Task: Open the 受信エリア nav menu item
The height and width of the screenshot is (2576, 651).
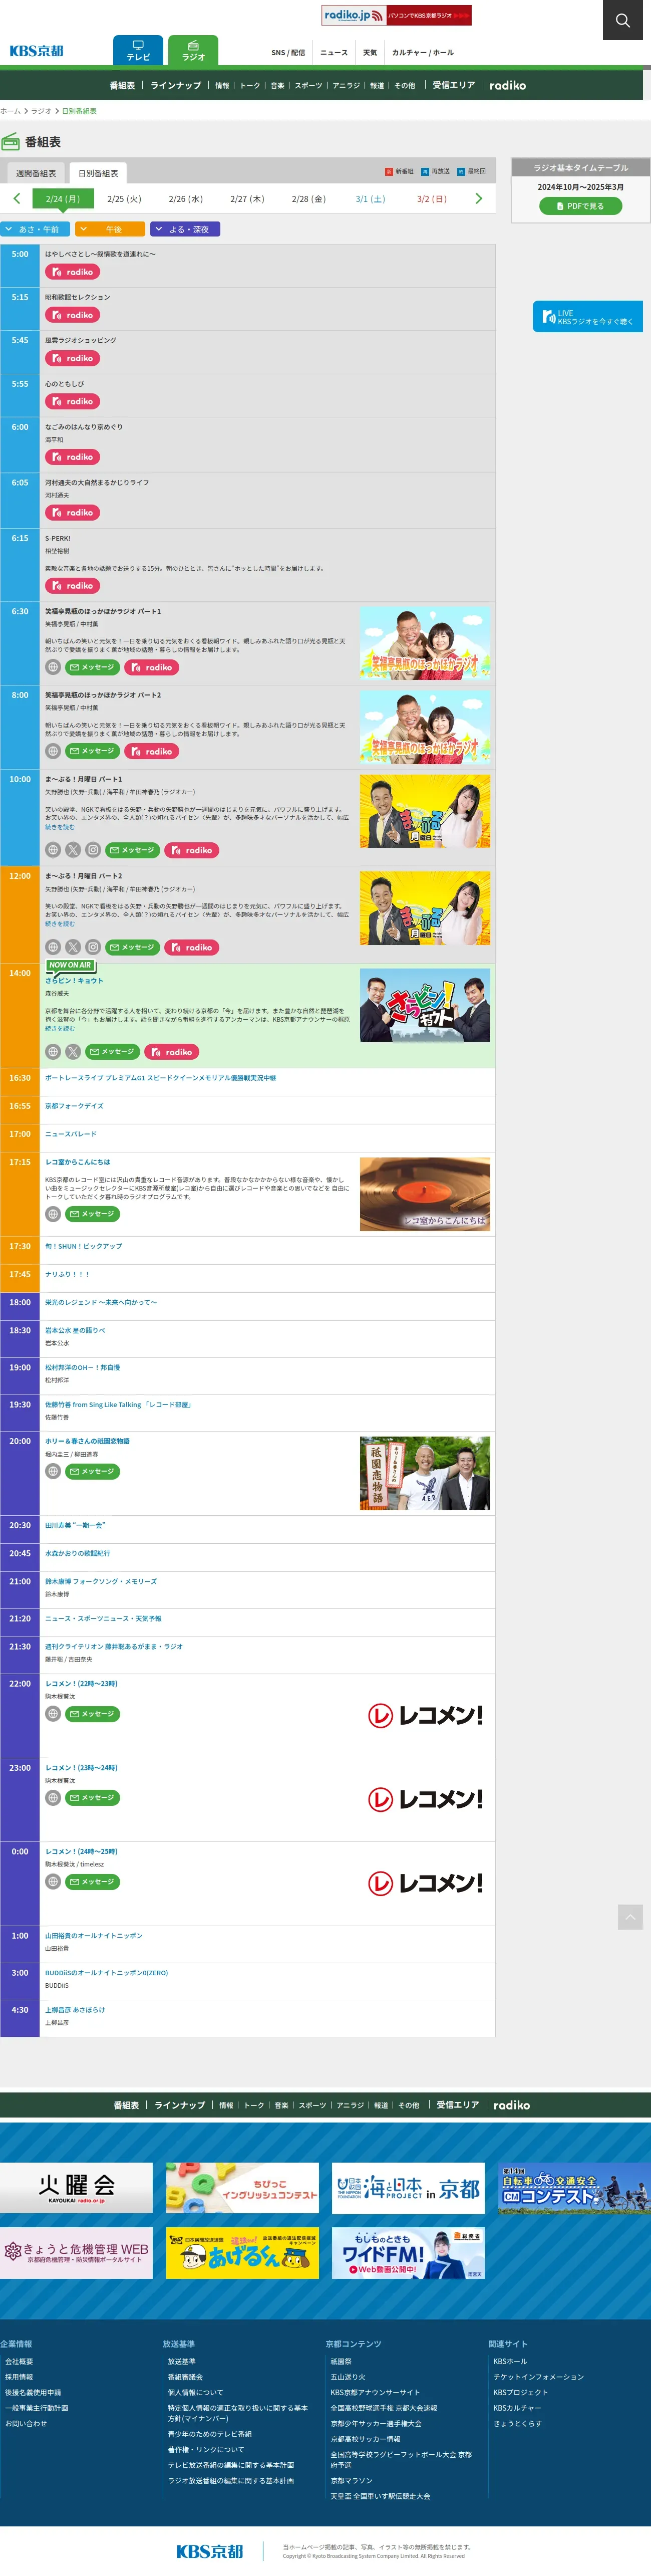Action: pos(454,85)
